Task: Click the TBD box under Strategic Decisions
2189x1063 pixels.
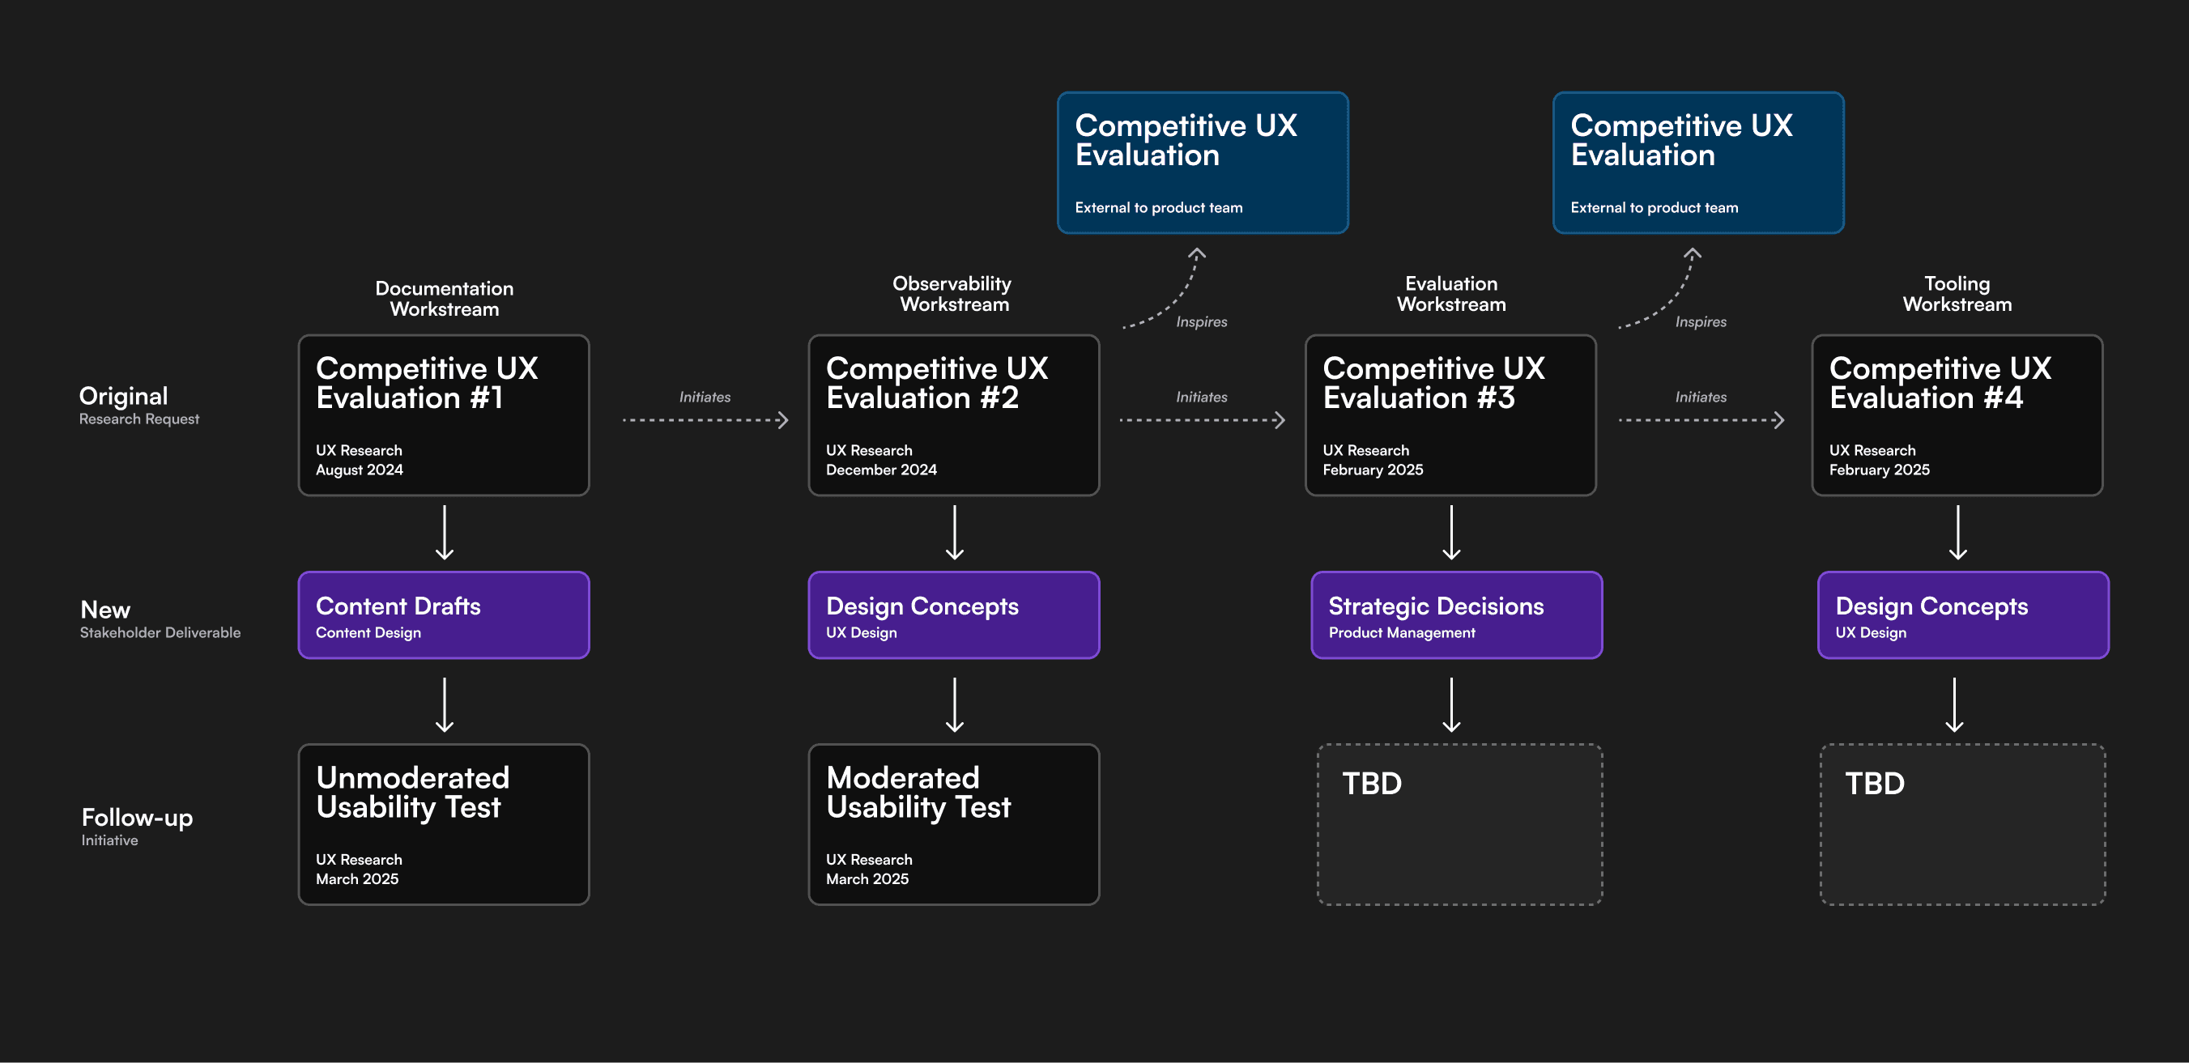Action: (1460, 824)
